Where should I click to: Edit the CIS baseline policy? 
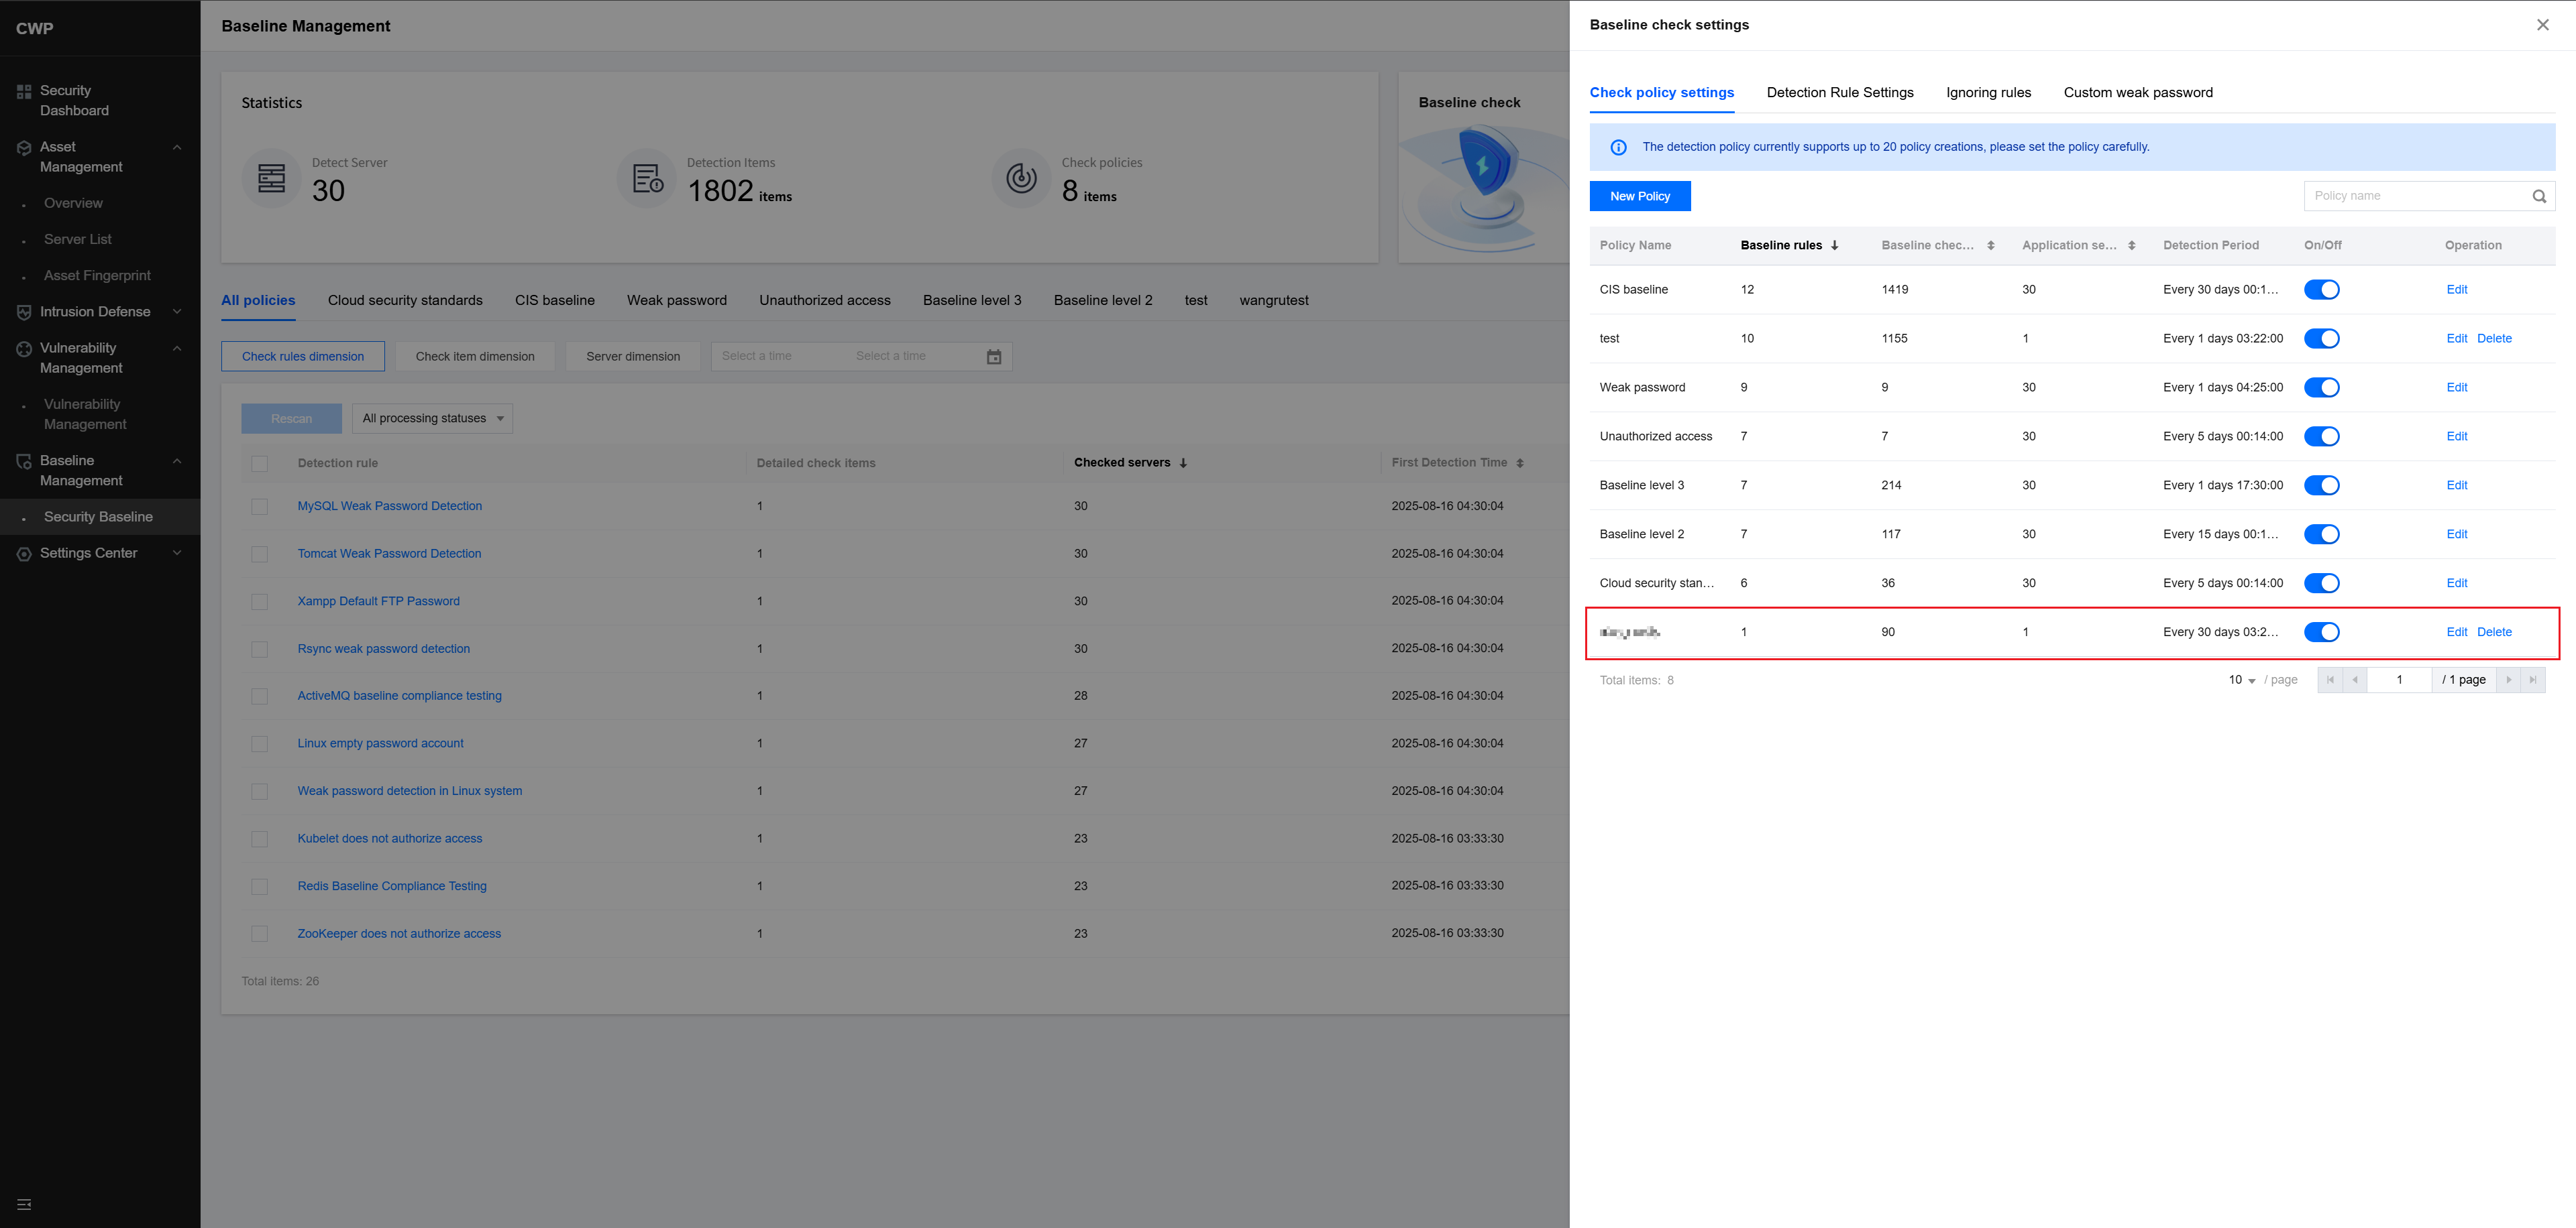2456,290
